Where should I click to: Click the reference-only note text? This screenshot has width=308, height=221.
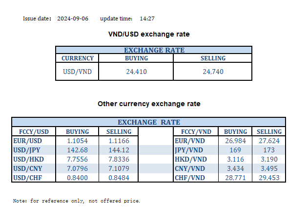point(77,201)
